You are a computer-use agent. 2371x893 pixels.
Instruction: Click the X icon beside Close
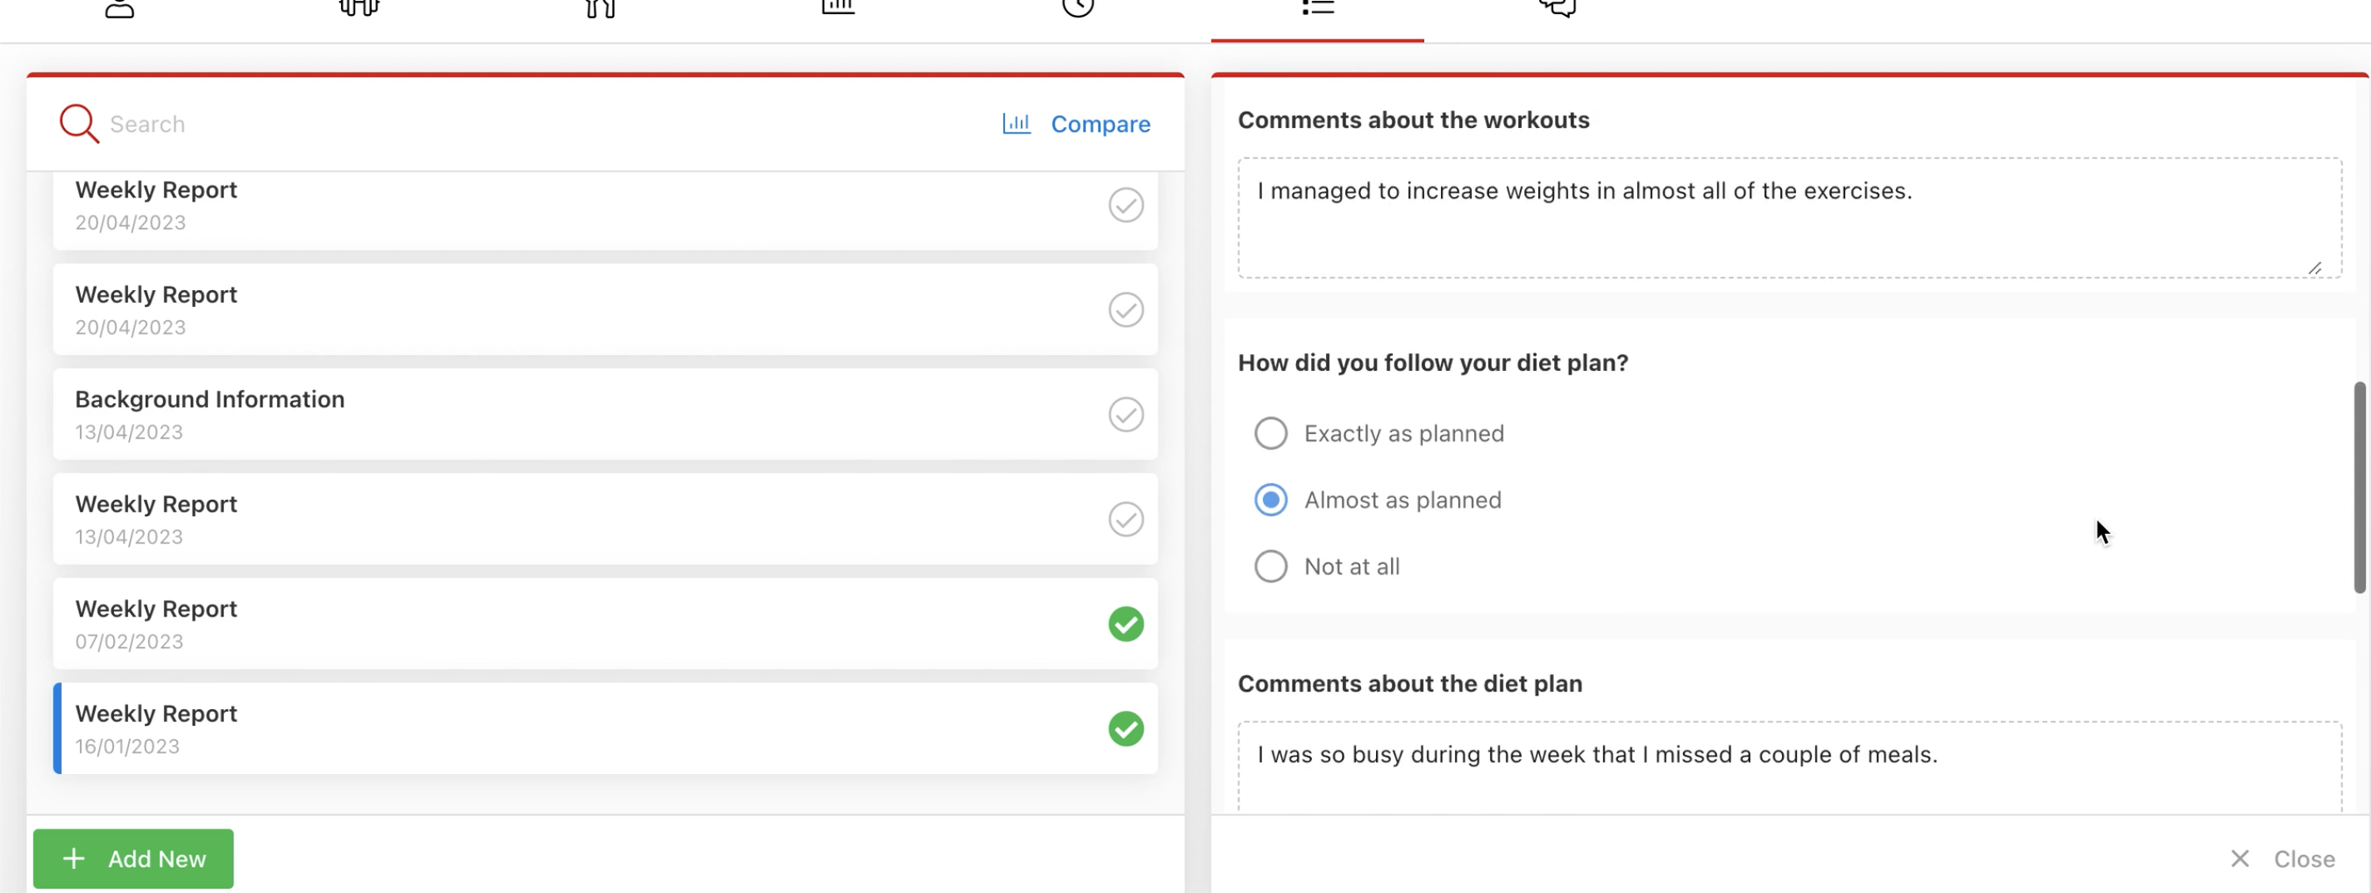(2240, 858)
